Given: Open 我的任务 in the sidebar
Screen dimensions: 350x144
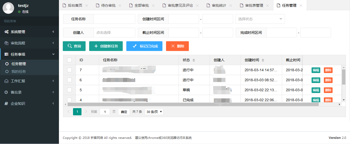Looking at the screenshot, I should pos(18,71).
